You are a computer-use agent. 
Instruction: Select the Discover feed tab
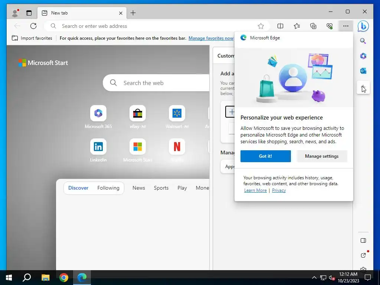[x=78, y=188]
